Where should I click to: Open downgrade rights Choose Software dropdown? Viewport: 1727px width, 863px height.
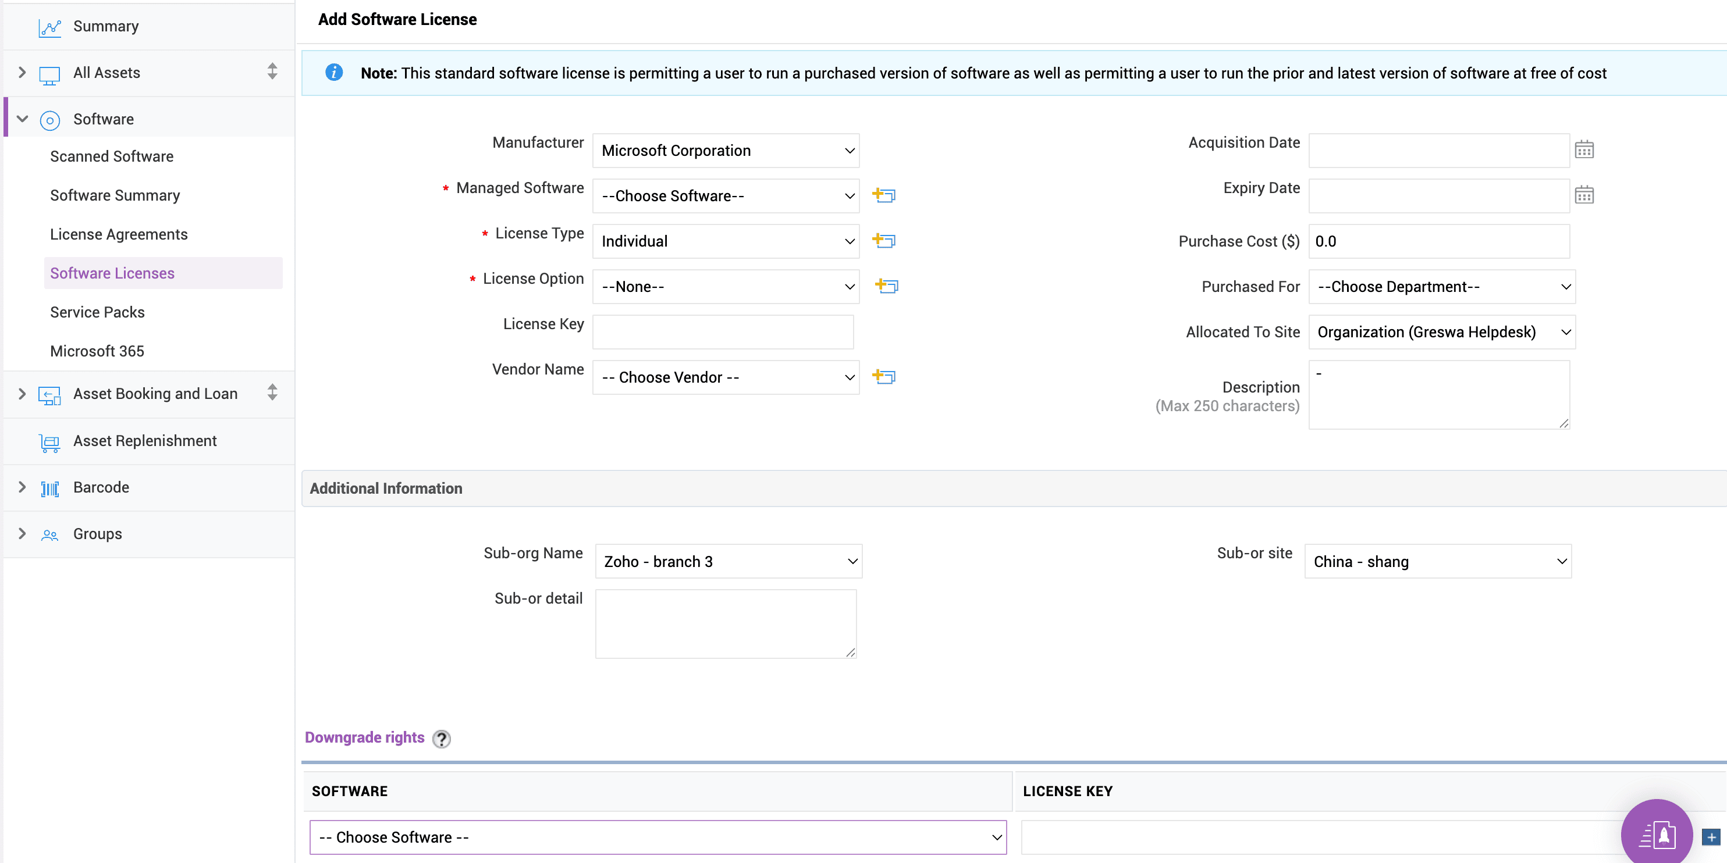pos(658,837)
